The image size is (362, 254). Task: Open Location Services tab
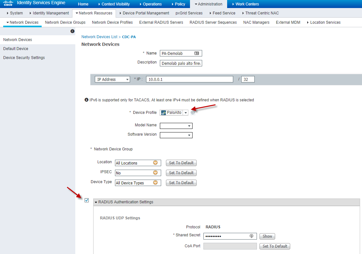tap(324, 22)
